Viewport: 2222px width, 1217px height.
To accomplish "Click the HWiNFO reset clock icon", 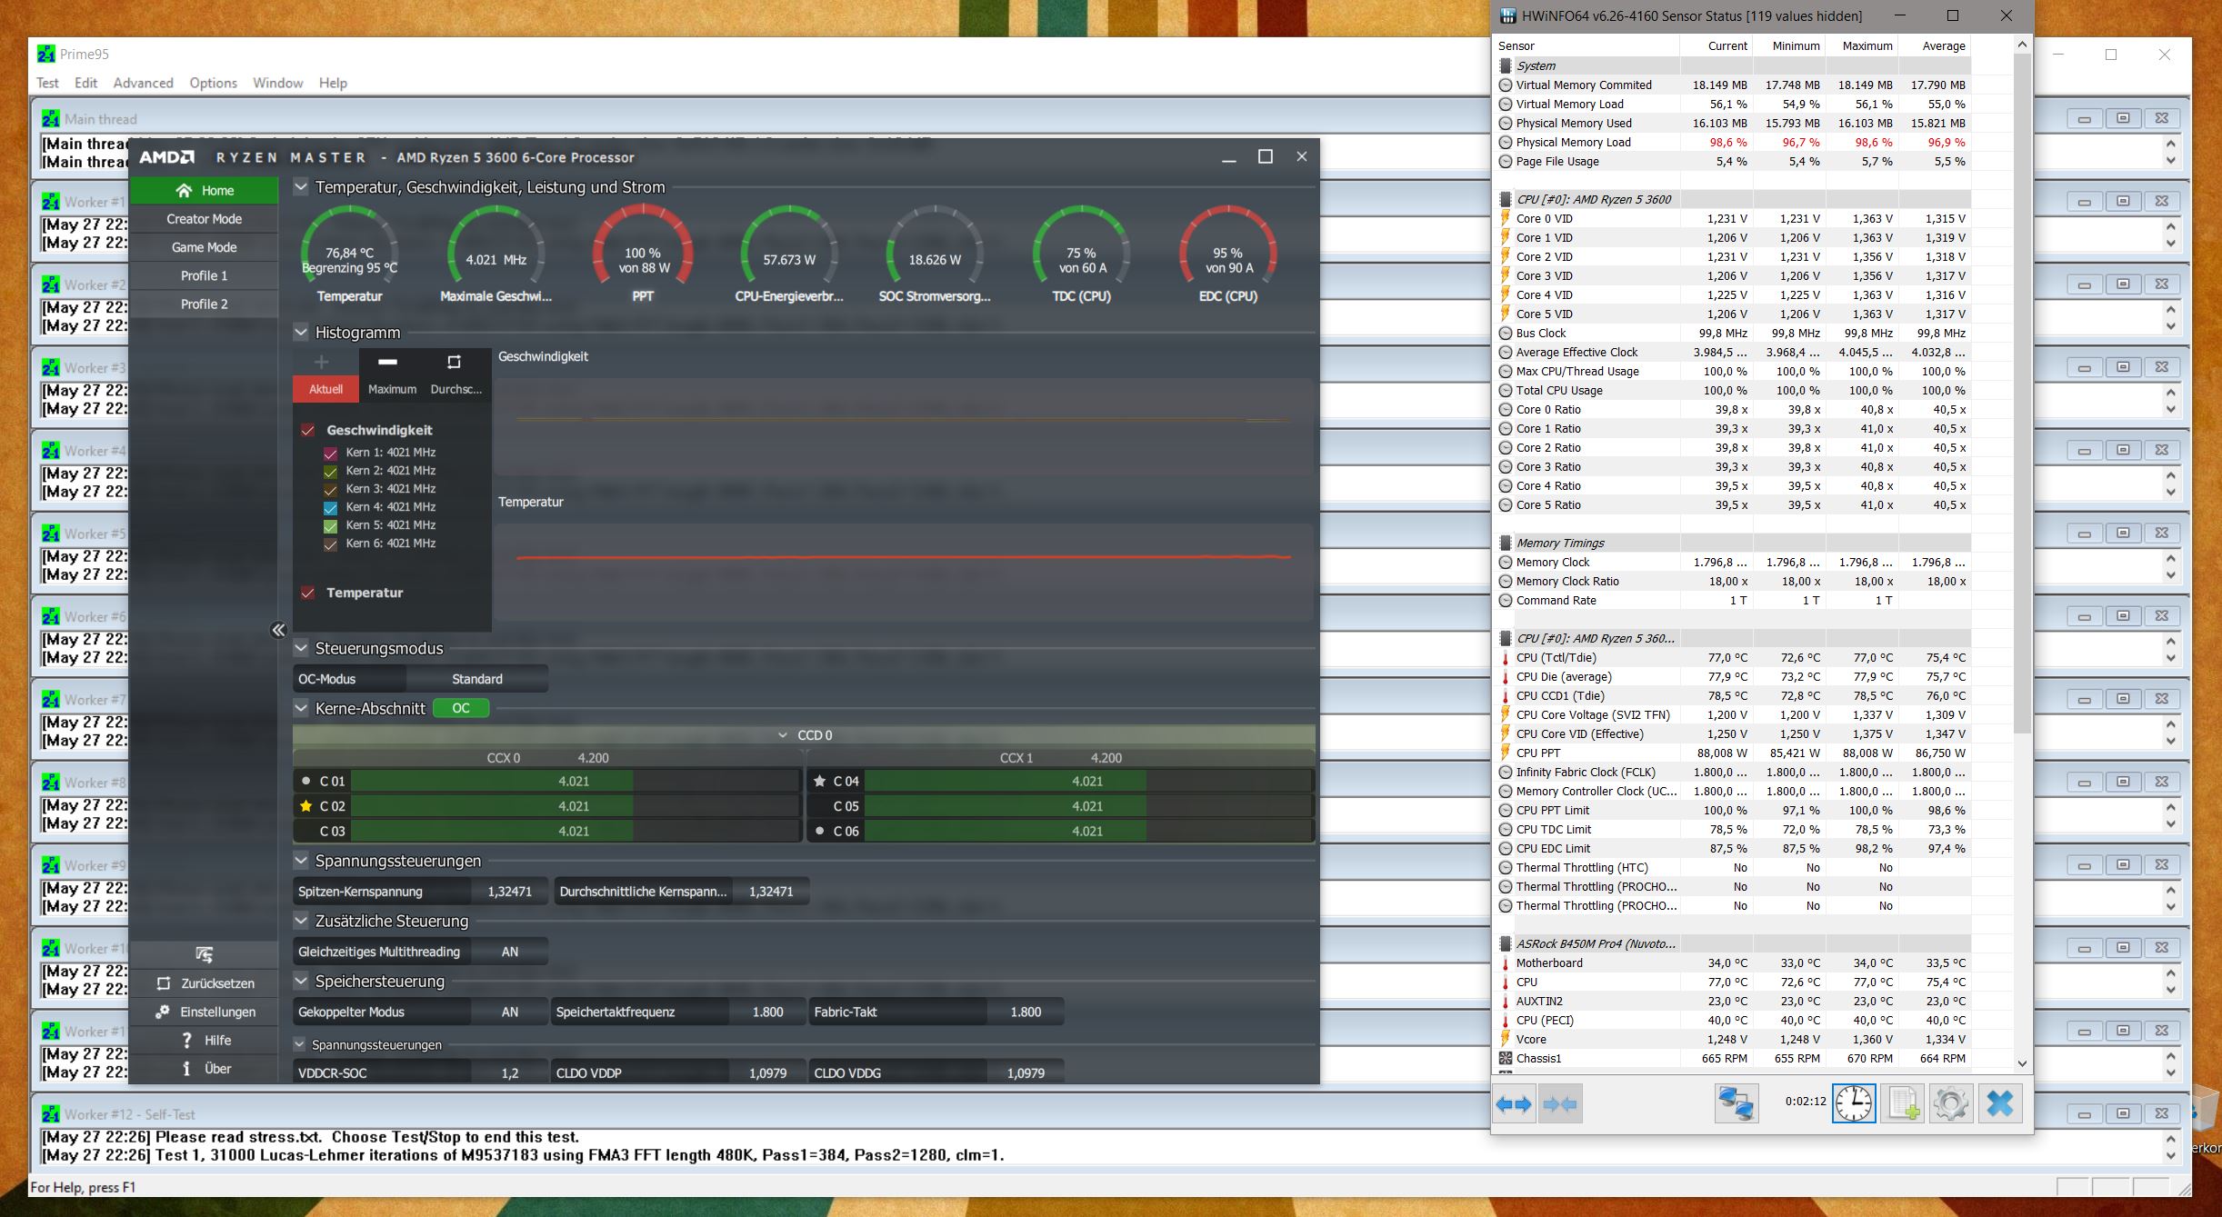I will 1853,1103.
